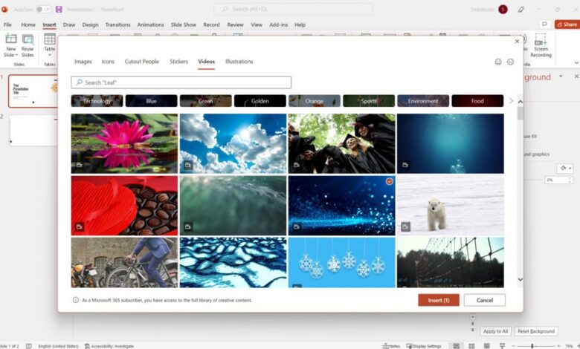580x349 pixels.
Task: Deselect the checked blue sparkle video
Action: tap(389, 181)
